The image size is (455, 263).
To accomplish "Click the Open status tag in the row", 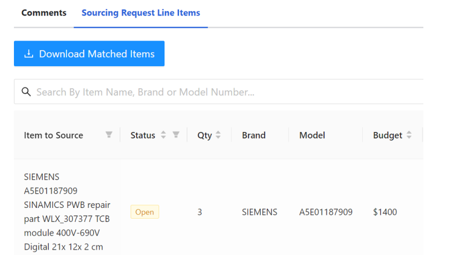I will pyautogui.click(x=145, y=212).
